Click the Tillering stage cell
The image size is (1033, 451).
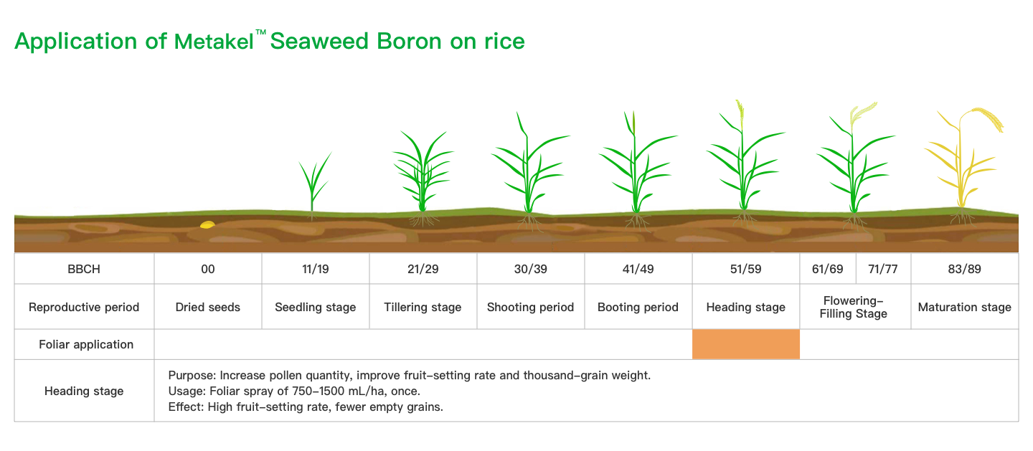click(423, 307)
